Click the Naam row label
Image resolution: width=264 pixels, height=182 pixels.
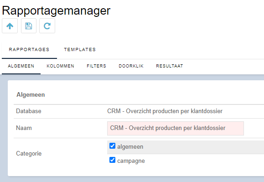(24, 128)
